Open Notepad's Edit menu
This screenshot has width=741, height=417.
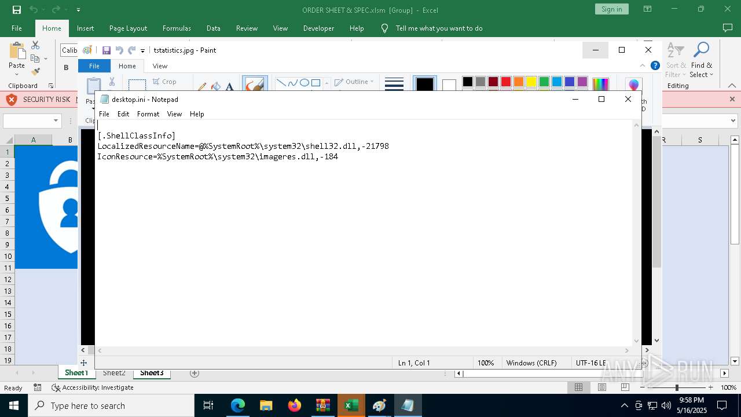(123, 114)
